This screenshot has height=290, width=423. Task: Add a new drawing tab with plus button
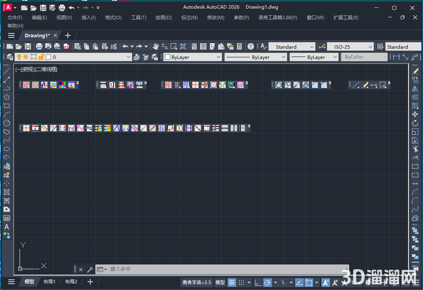[67, 35]
